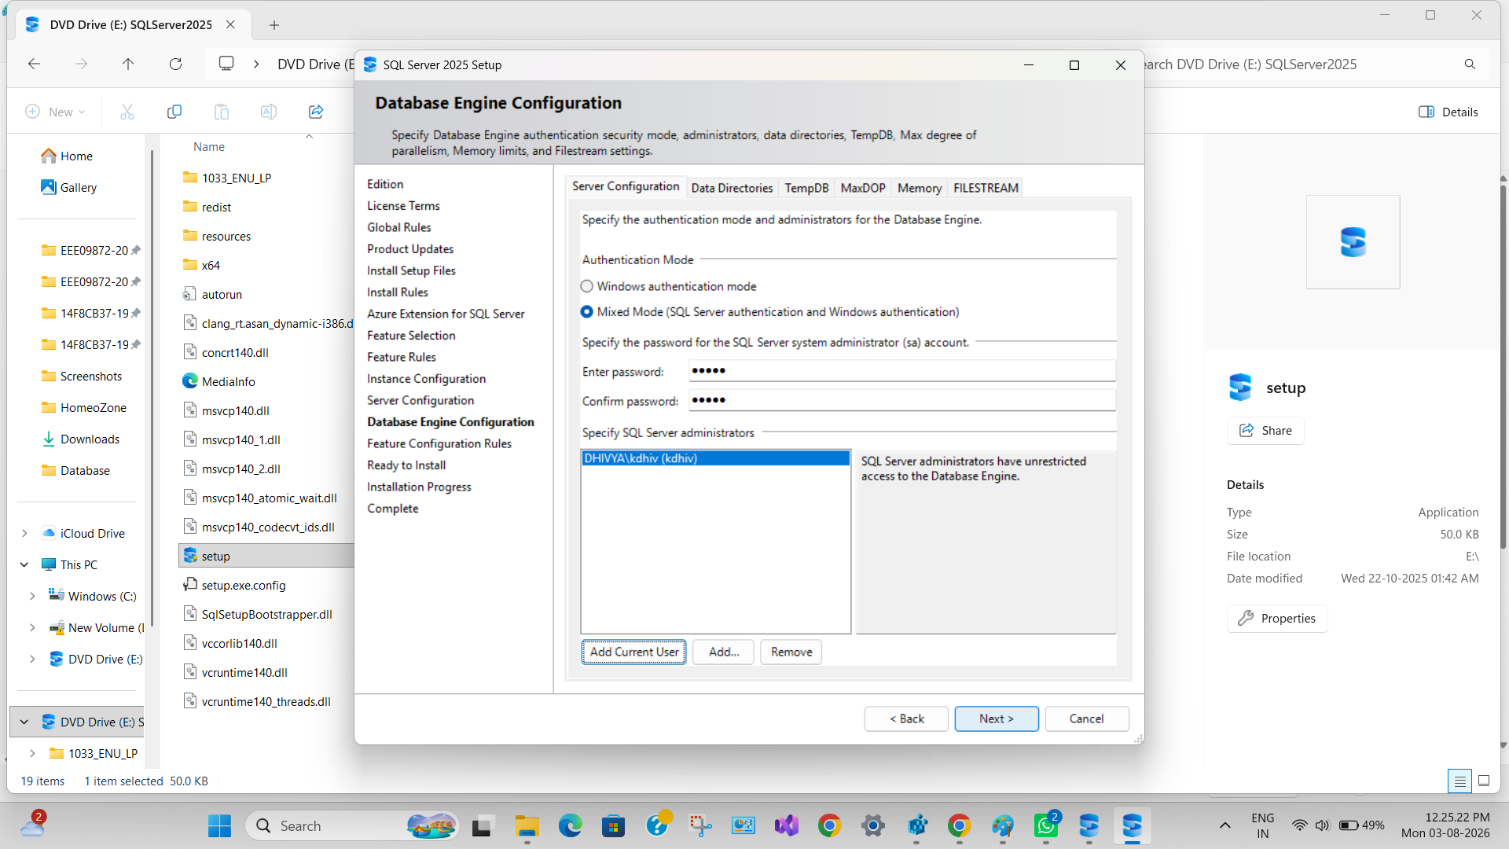This screenshot has width=1509, height=849.
Task: Open the Windows Start menu
Action: [220, 826]
